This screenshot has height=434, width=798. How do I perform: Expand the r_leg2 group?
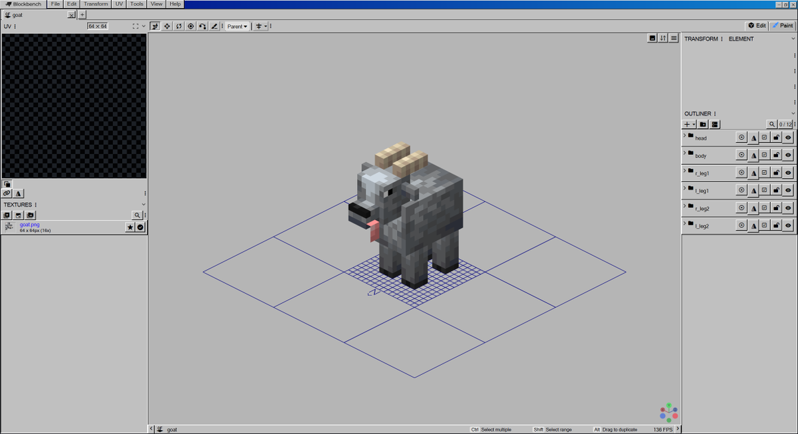tap(684, 205)
